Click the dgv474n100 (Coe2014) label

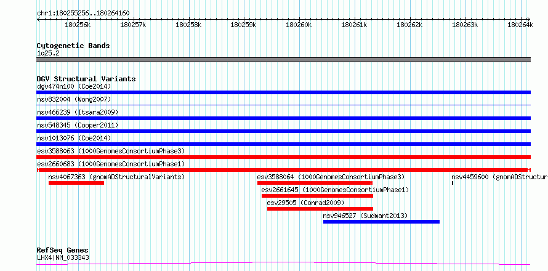(x=74, y=86)
